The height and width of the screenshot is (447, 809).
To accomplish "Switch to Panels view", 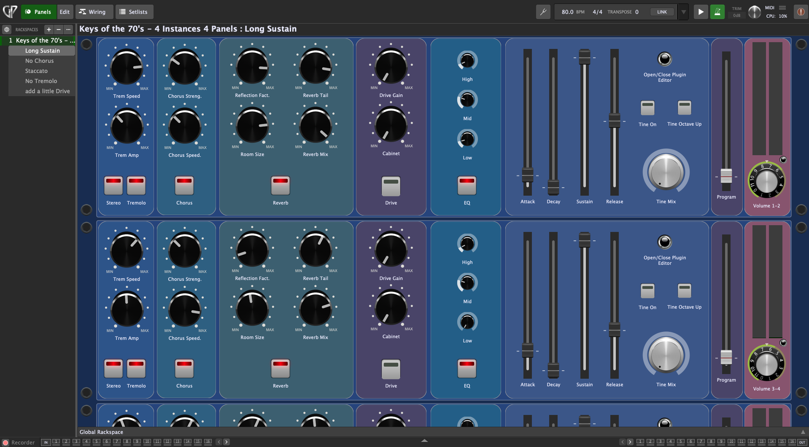I will pyautogui.click(x=38, y=12).
